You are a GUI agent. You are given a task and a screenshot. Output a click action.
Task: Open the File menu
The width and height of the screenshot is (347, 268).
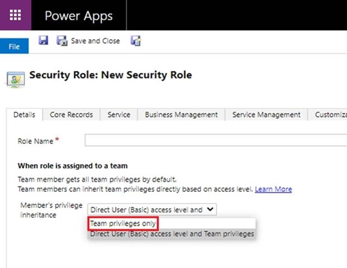14,46
